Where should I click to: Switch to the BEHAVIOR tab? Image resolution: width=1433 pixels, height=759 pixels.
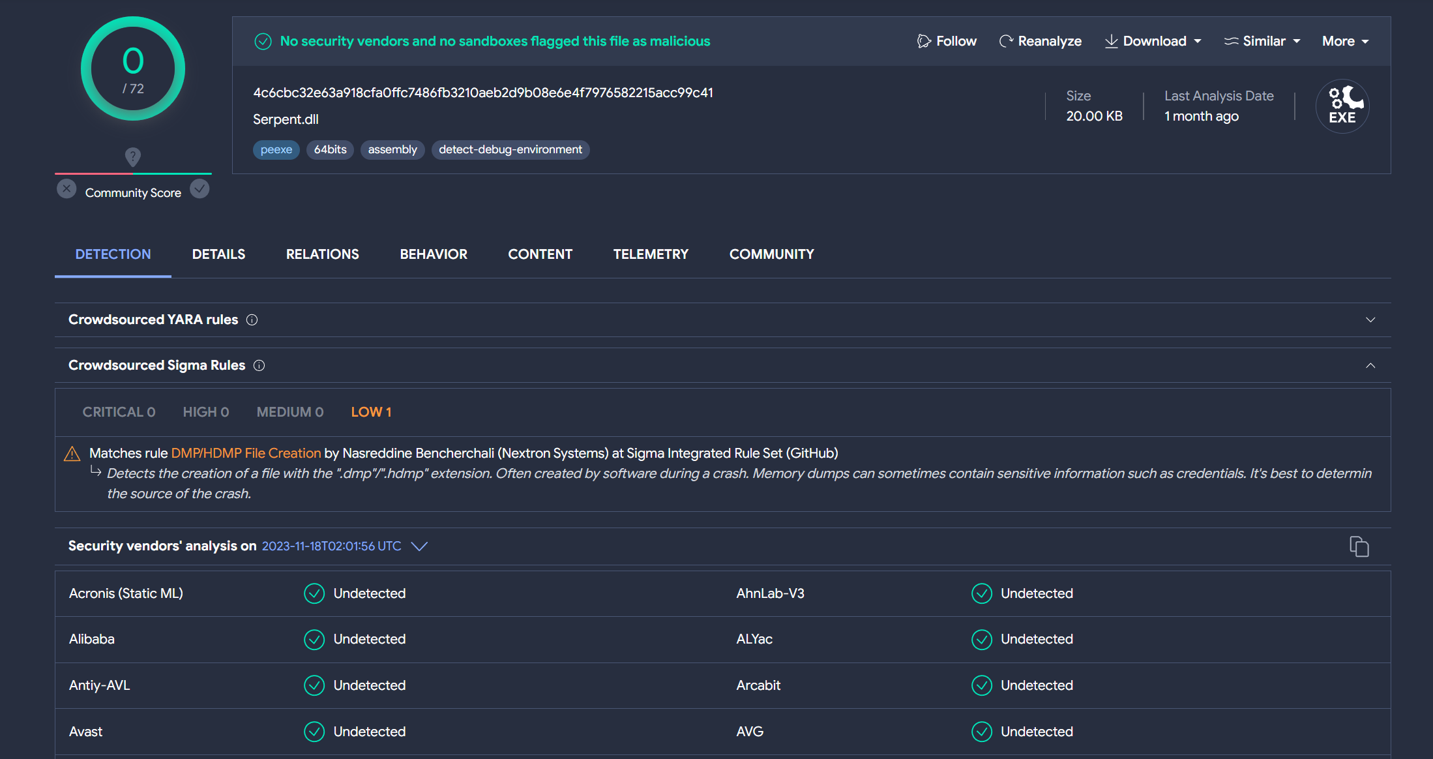click(x=434, y=254)
